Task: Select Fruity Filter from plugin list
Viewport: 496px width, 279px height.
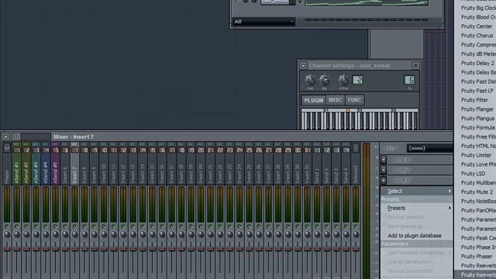Action: [474, 100]
